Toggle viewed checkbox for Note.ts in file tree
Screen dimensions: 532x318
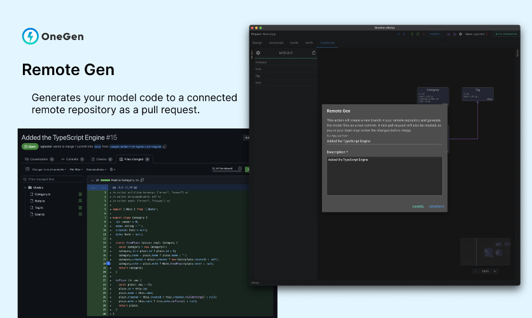pyautogui.click(x=80, y=202)
